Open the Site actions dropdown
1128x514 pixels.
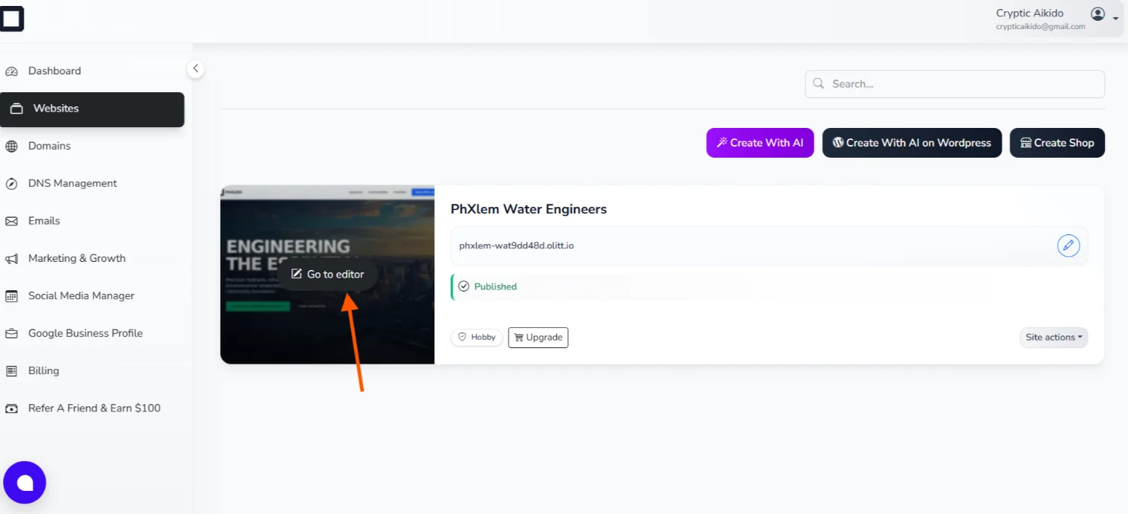1053,337
